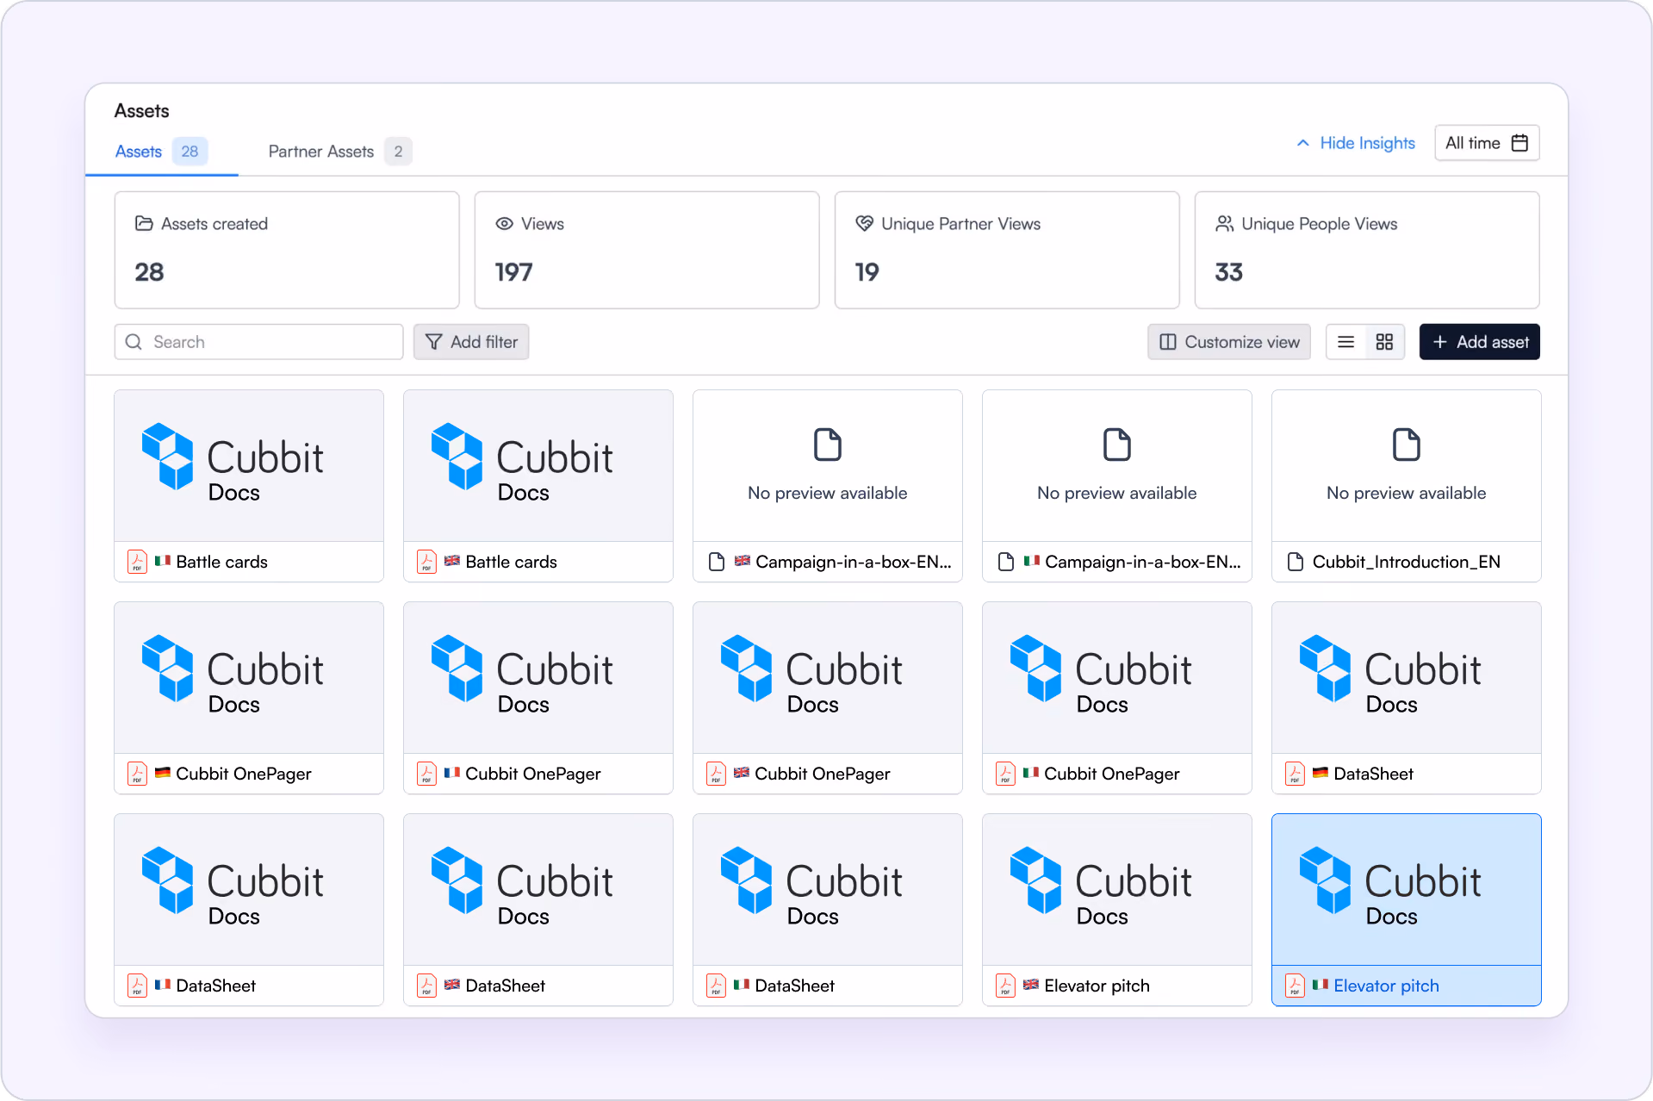Click the German flag on Cubbit OnePager

(x=163, y=773)
